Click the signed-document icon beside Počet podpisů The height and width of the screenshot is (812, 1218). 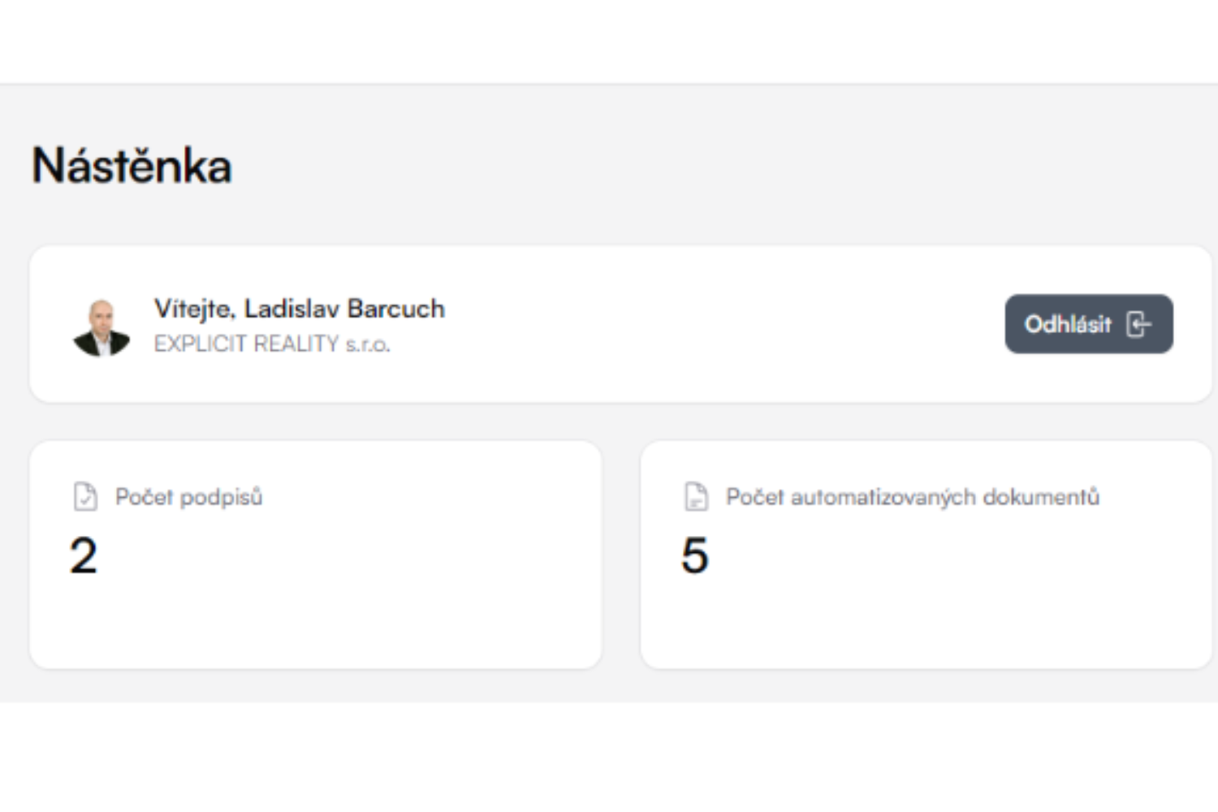[85, 496]
